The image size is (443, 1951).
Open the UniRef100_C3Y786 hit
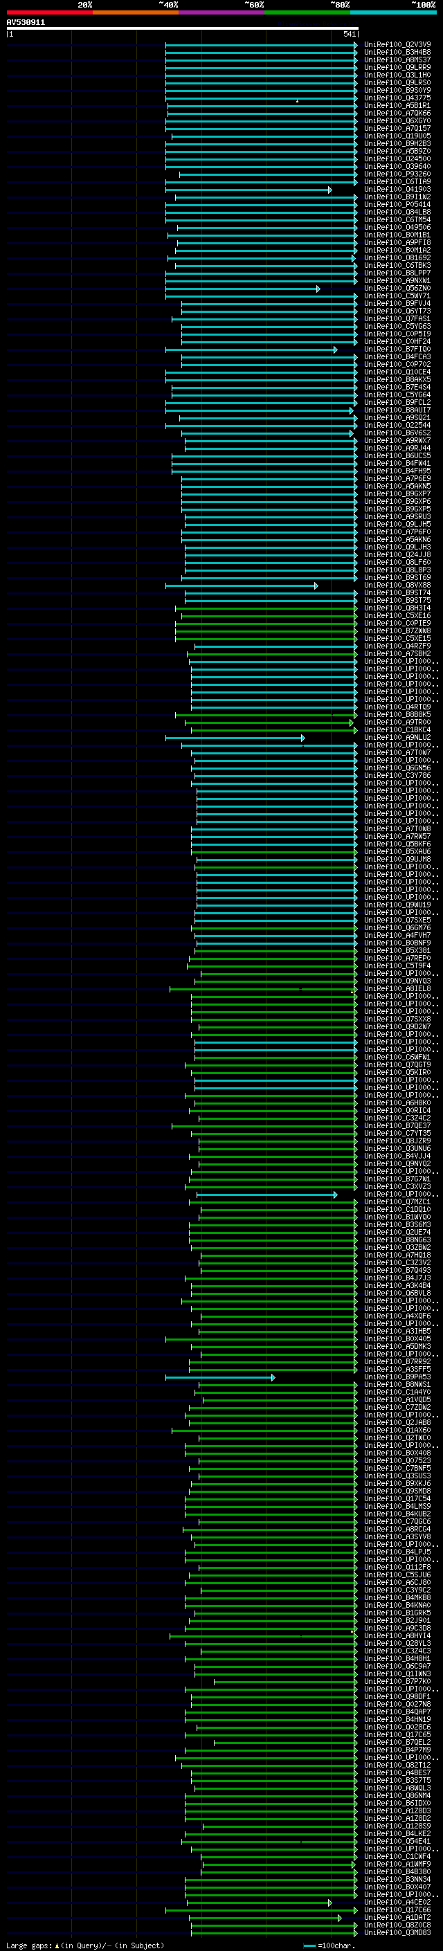pos(397,776)
